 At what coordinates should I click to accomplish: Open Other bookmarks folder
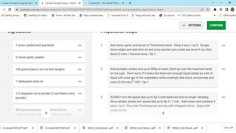228,16
